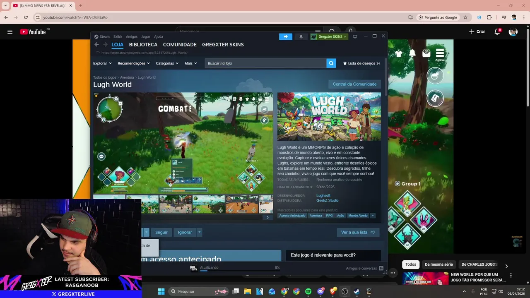This screenshot has width=530, height=298.
Task: Open the Exibir menu in Steam
Action: (x=118, y=37)
